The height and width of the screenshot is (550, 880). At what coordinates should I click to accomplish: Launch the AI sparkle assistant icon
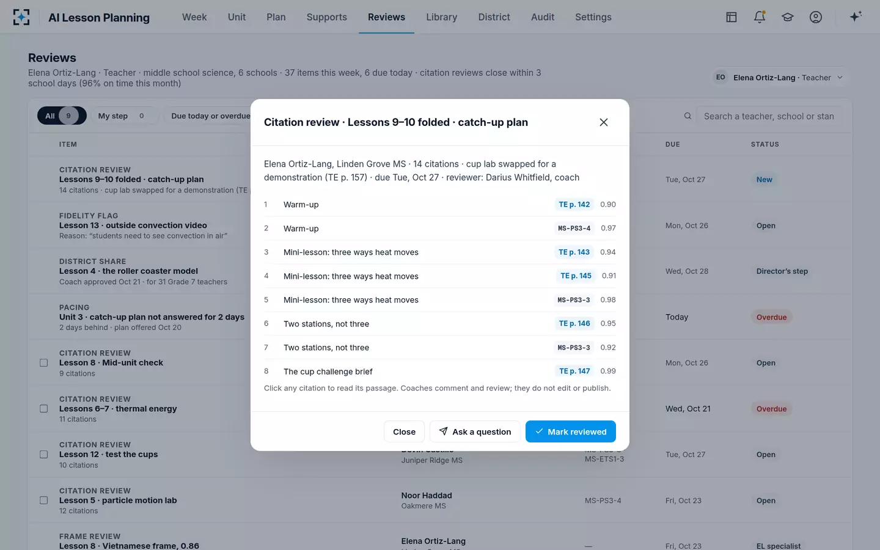[856, 16]
